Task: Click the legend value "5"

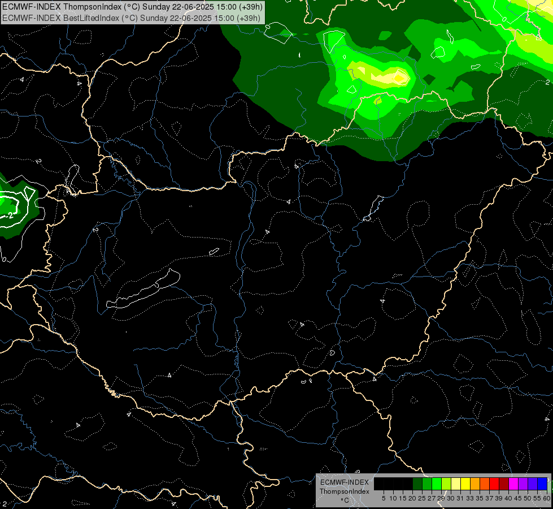Action: click(384, 498)
